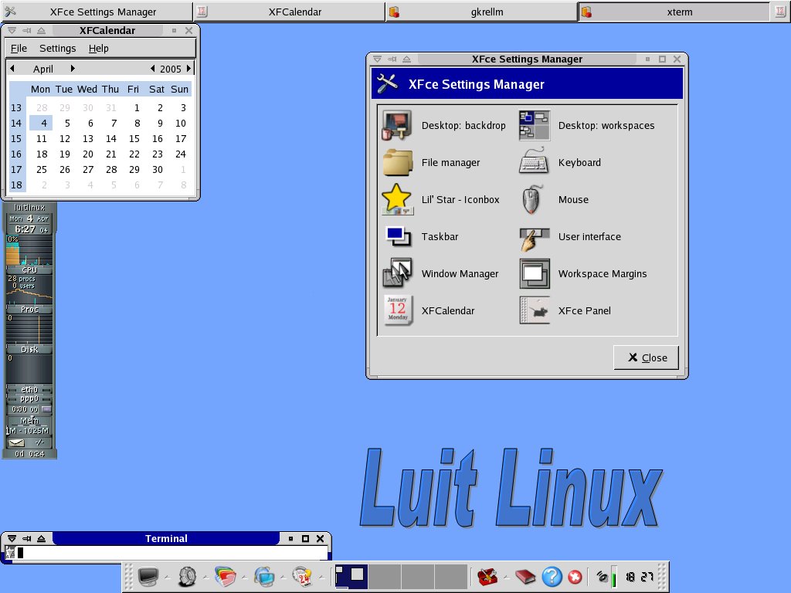Expand menu arrow beside calendar clock launcher
This screenshot has width=791, height=593.
pyautogui.click(x=321, y=578)
